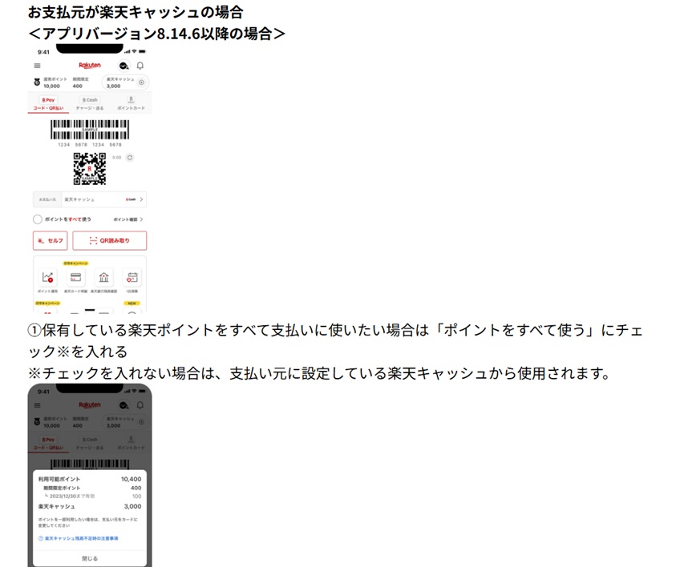Open notifications bell in the upper phone
This screenshot has width=676, height=567.
tap(140, 66)
